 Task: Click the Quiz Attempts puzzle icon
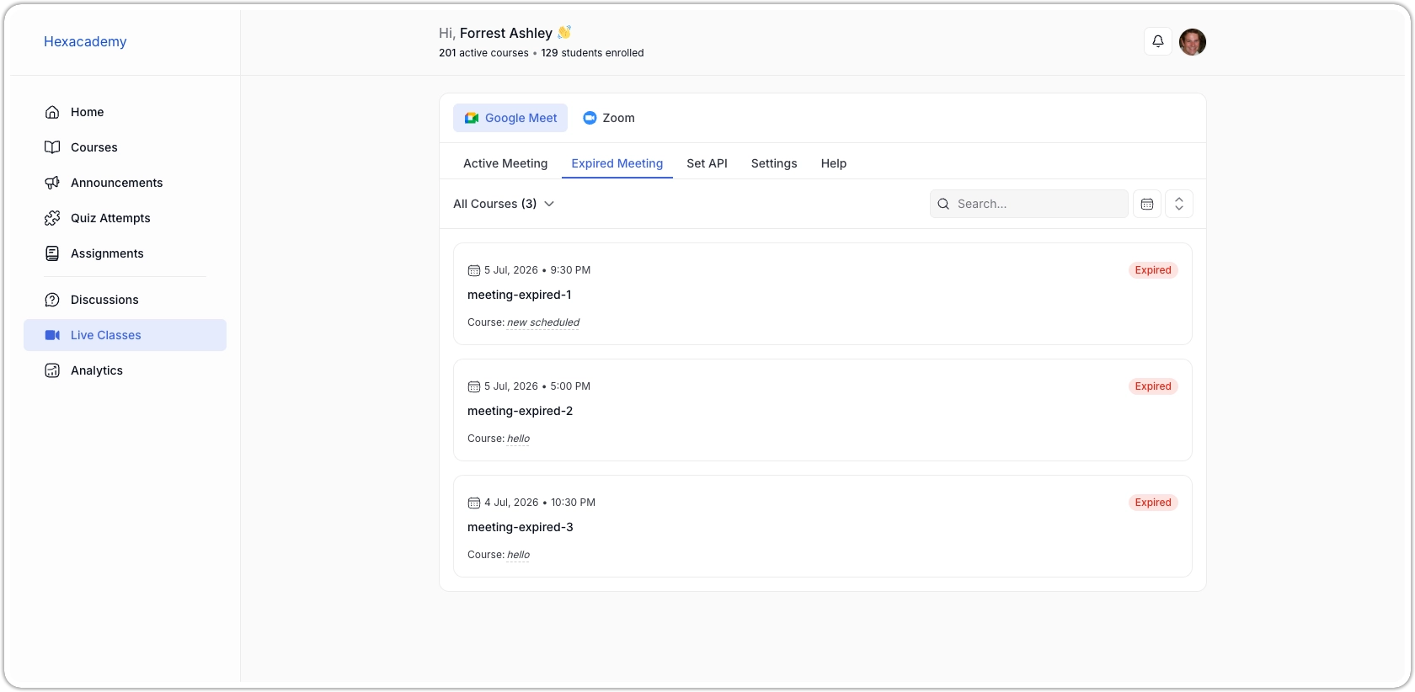point(52,218)
